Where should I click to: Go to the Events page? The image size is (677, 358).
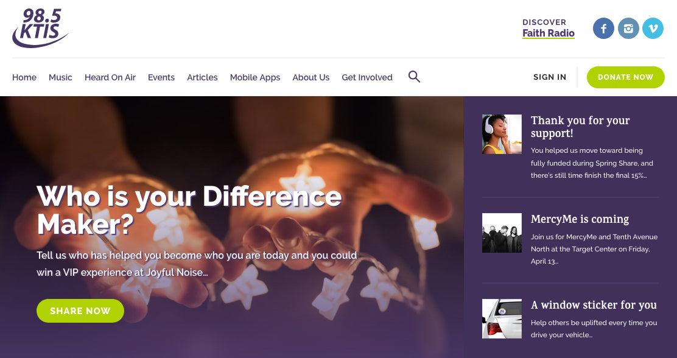click(x=161, y=77)
